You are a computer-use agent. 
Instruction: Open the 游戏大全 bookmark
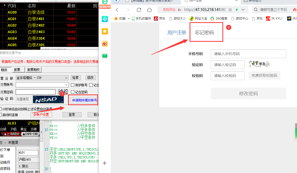(178, 18)
